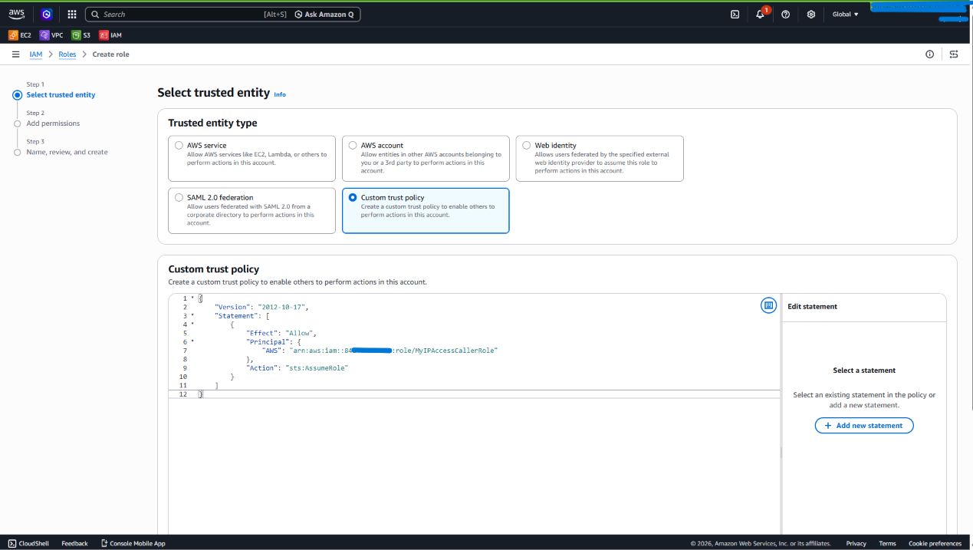Screen dimensions: 973x550
Task: Click Info link next to Select trusted entity
Action: pyautogui.click(x=280, y=94)
